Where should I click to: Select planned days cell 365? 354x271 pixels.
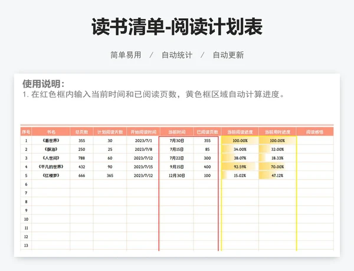110,176
